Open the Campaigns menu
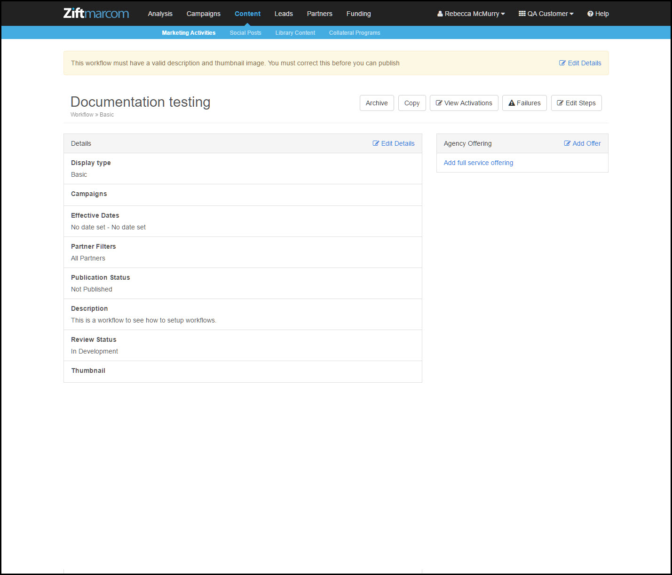The height and width of the screenshot is (575, 672). click(x=203, y=14)
